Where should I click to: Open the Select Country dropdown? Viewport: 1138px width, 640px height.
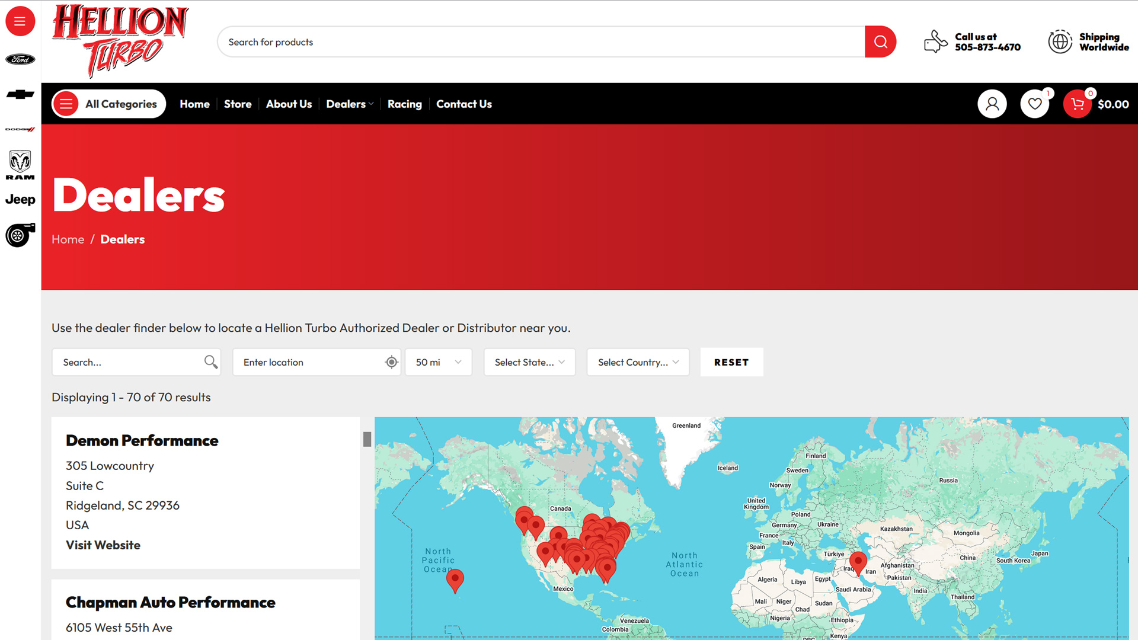[638, 362]
